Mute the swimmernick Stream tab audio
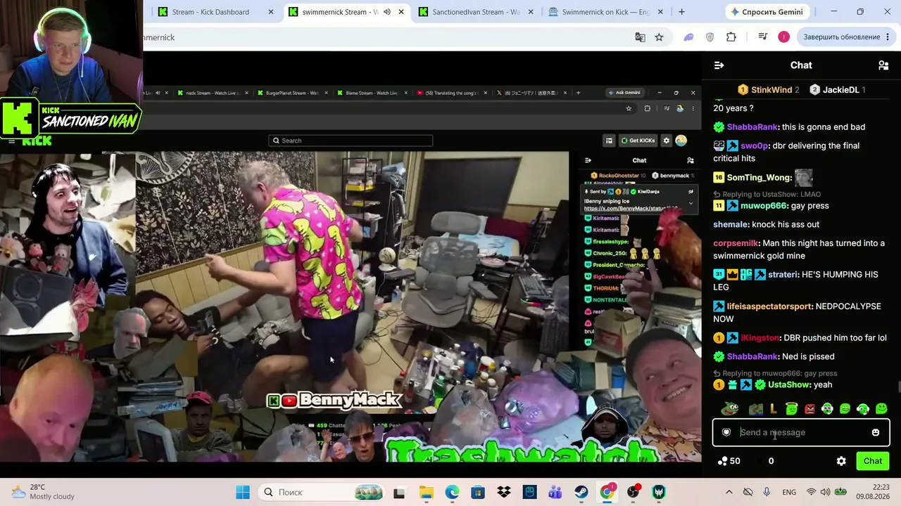 point(386,12)
